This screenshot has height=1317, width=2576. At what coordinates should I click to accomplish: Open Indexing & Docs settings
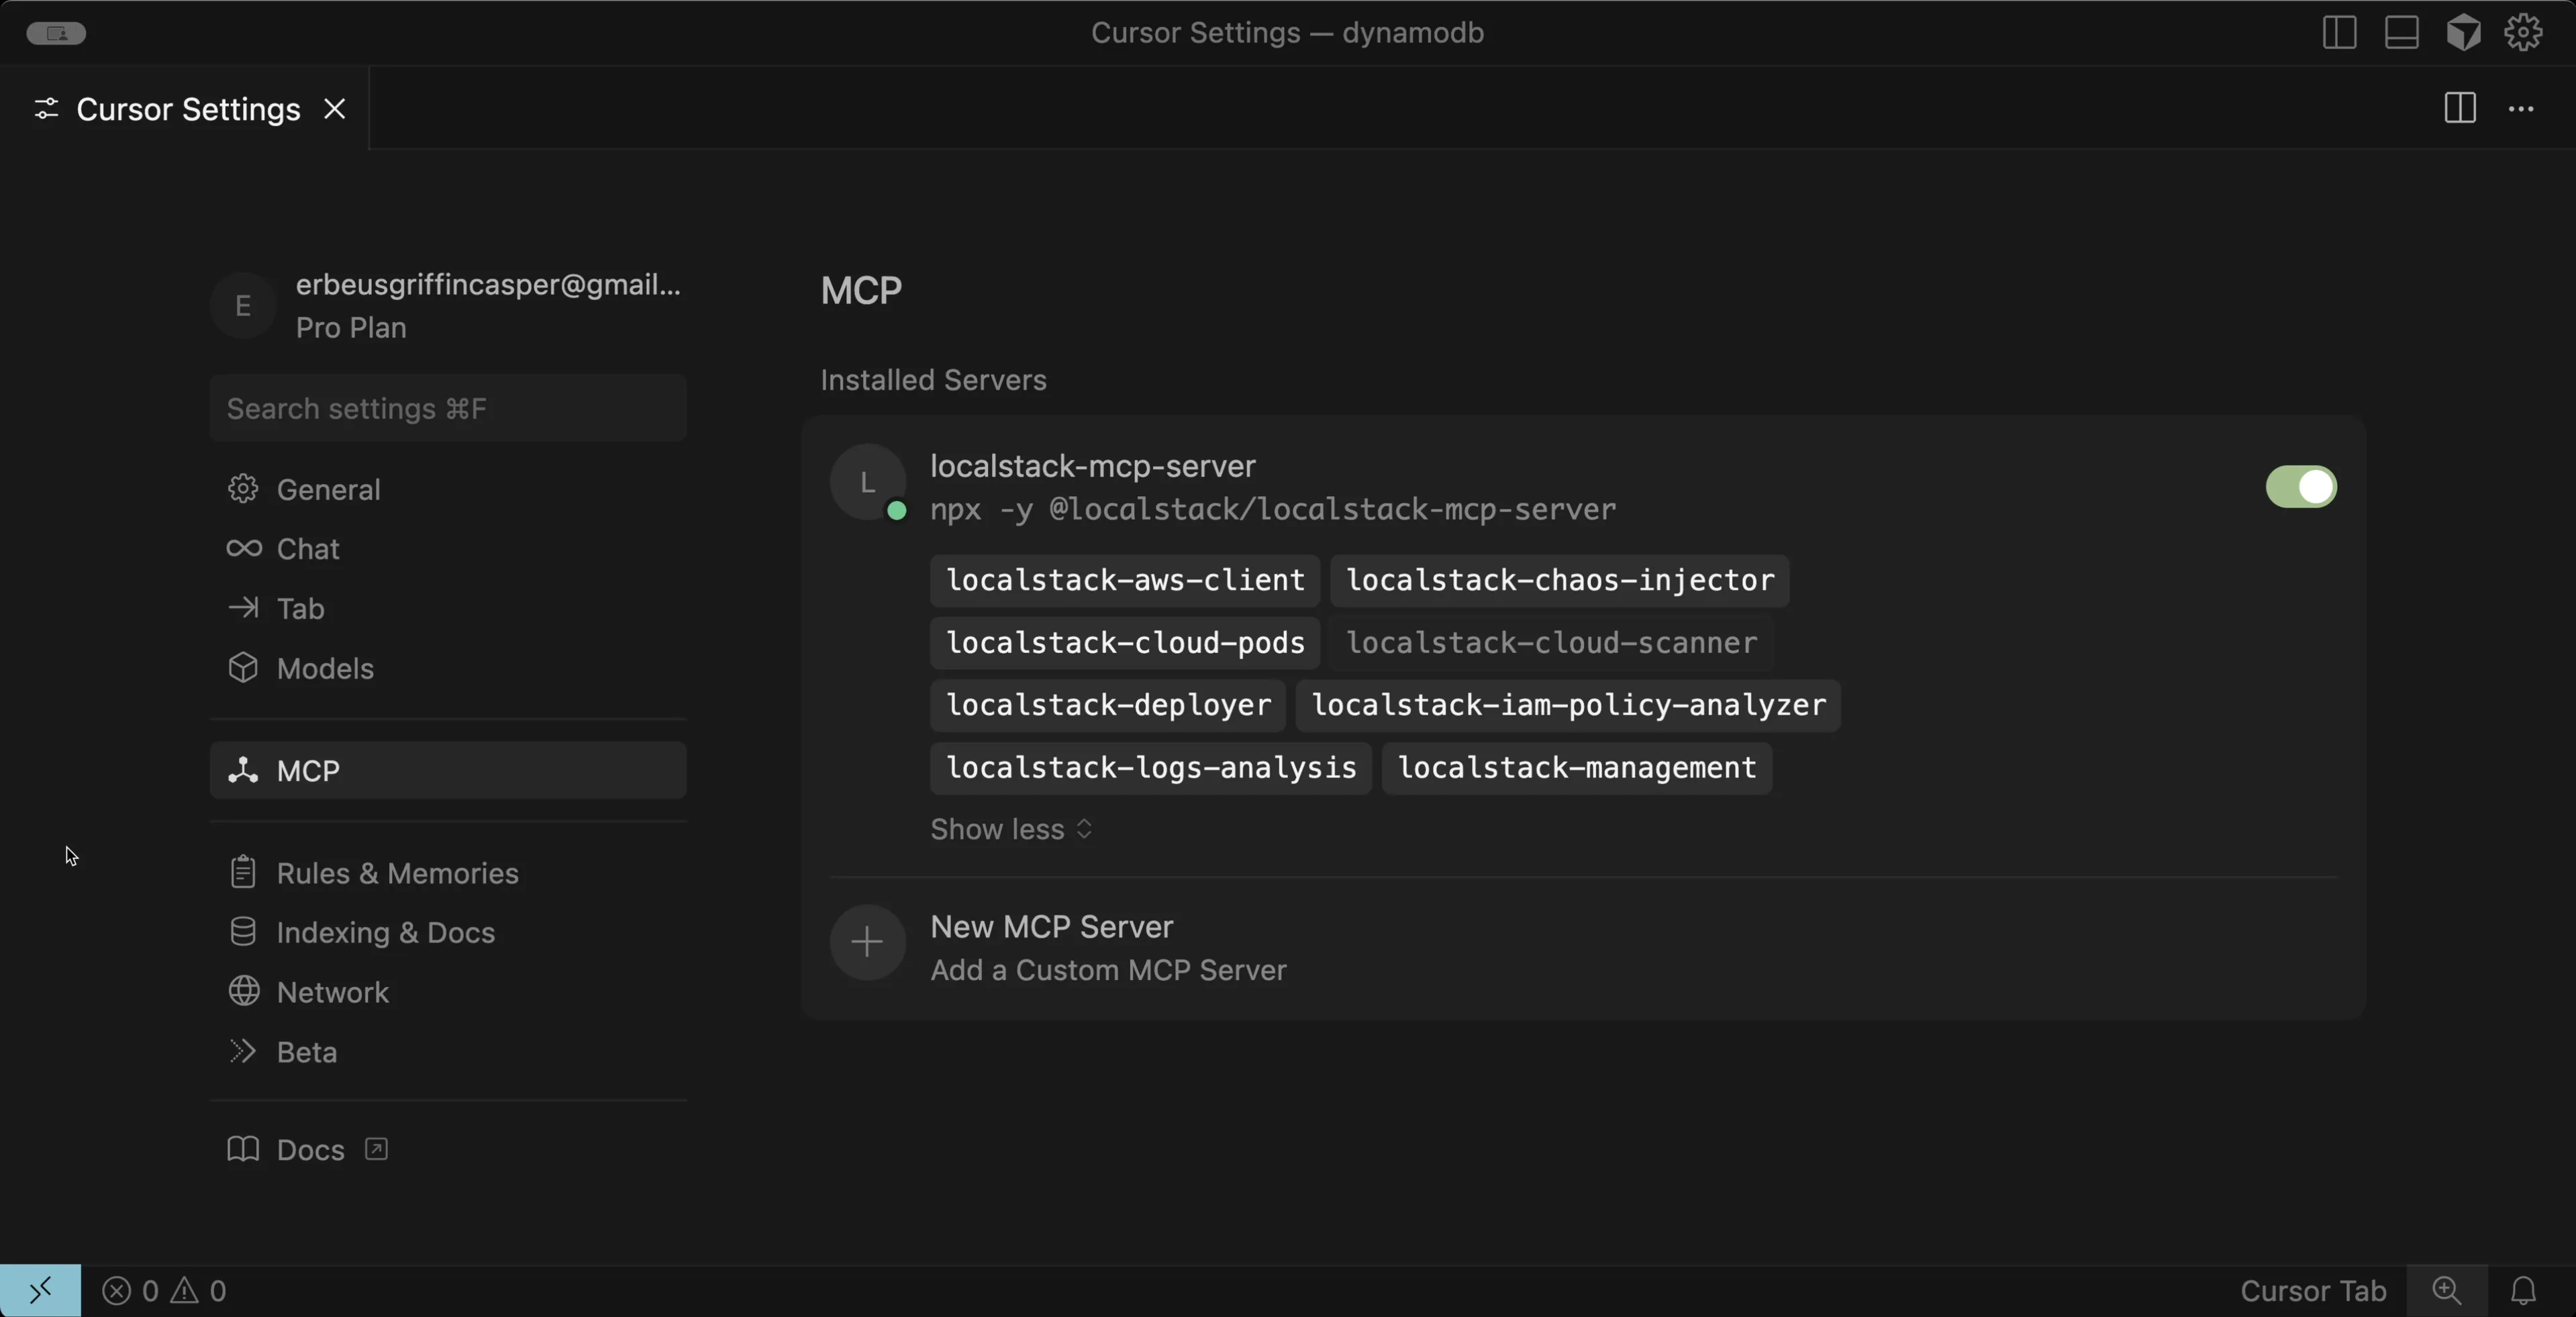(385, 932)
